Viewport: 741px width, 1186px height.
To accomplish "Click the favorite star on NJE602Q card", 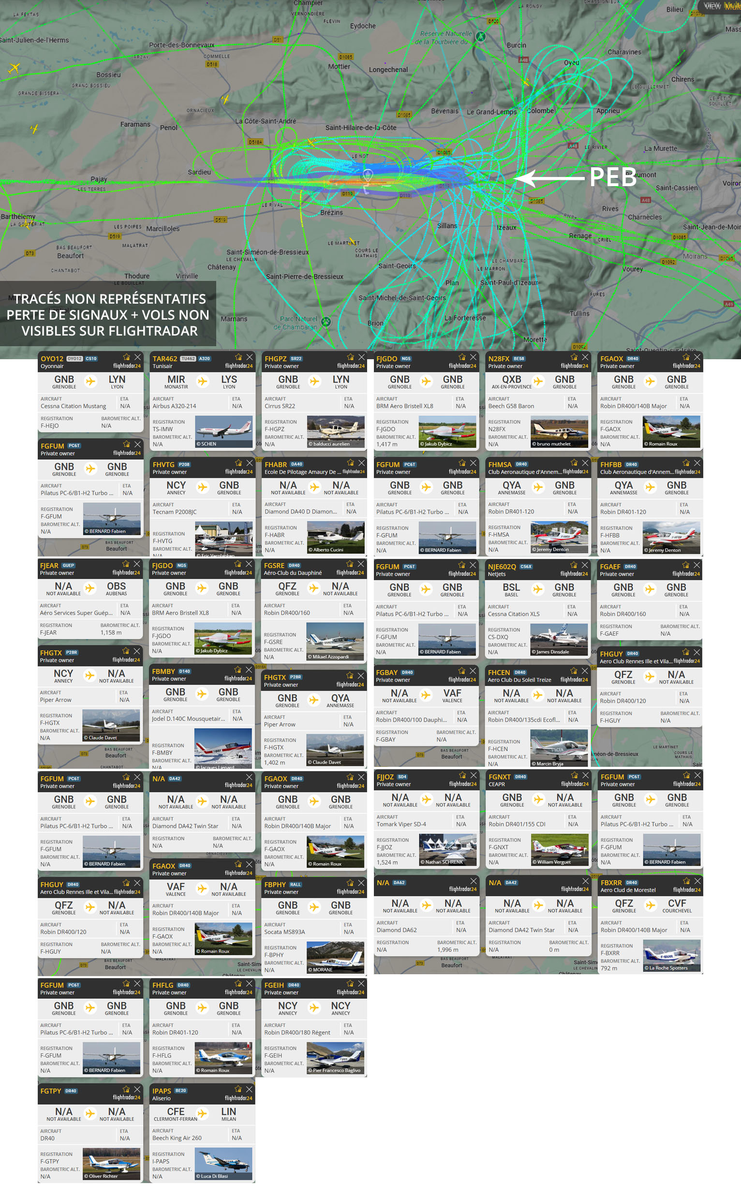I will tap(573, 565).
